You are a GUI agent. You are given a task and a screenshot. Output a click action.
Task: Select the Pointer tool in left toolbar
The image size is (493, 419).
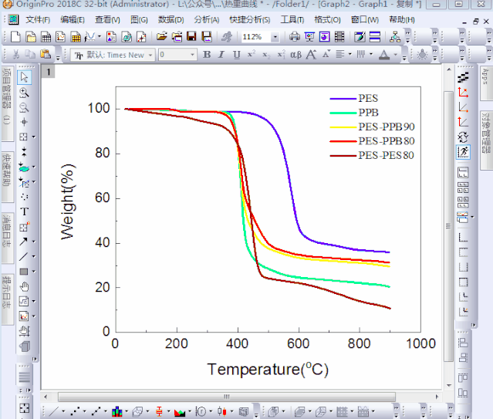pos(25,77)
